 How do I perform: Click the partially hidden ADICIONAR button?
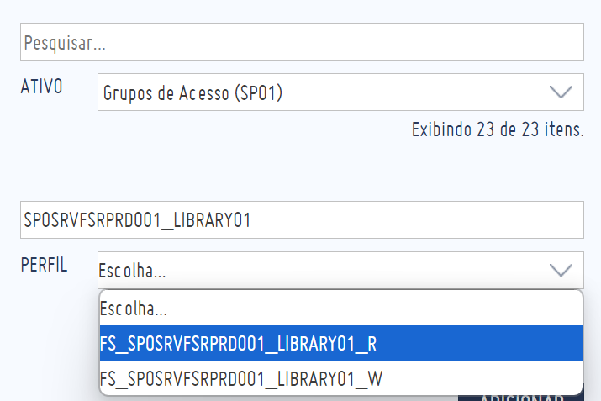click(x=521, y=398)
